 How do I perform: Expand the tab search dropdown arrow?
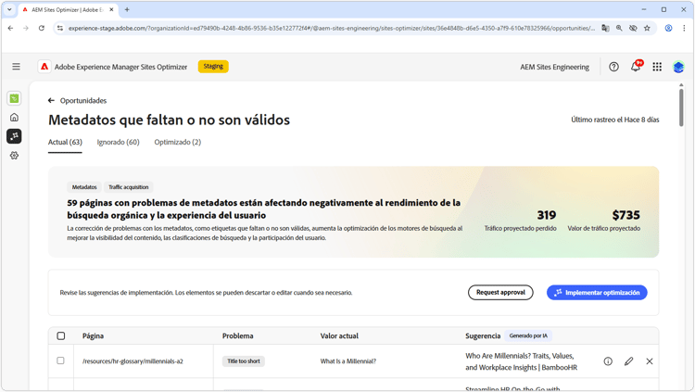pos(9,9)
